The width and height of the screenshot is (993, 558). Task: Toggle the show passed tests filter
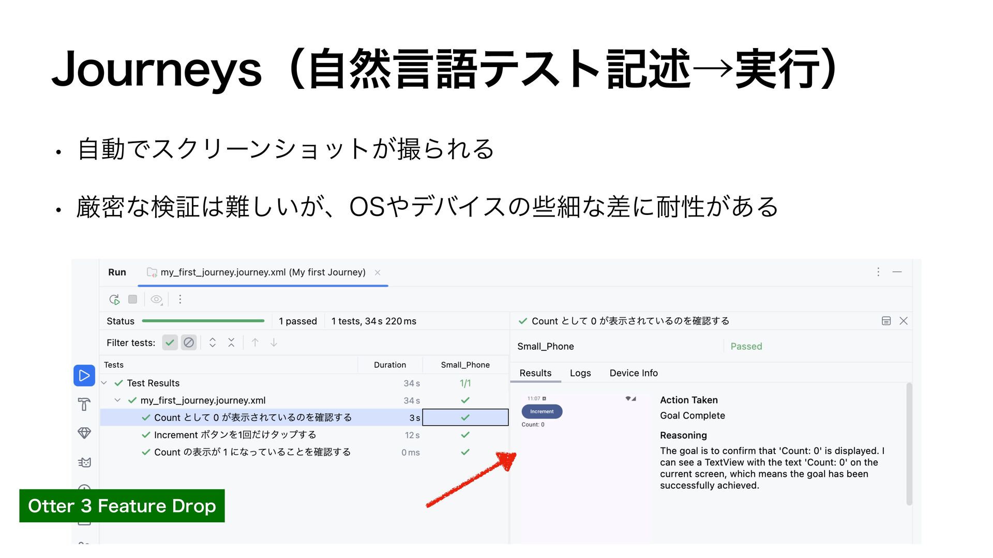coord(170,343)
